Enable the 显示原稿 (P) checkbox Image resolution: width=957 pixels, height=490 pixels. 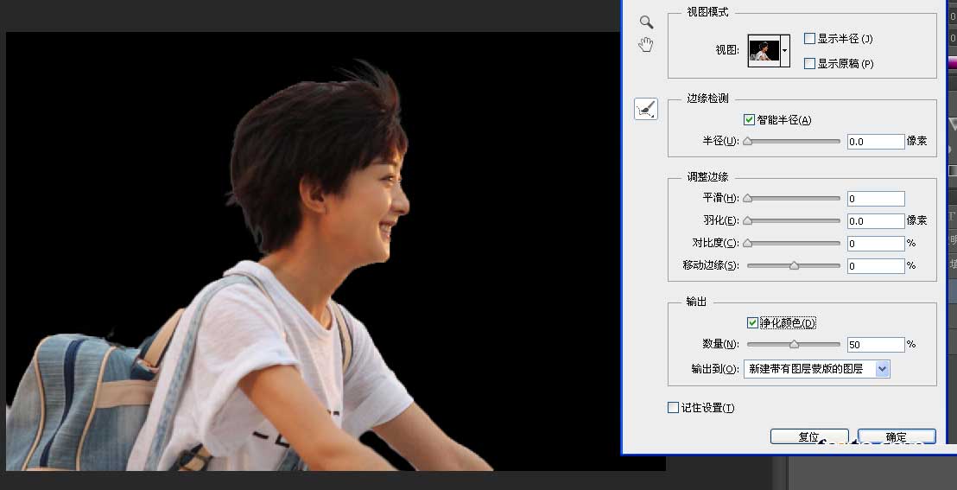click(810, 64)
